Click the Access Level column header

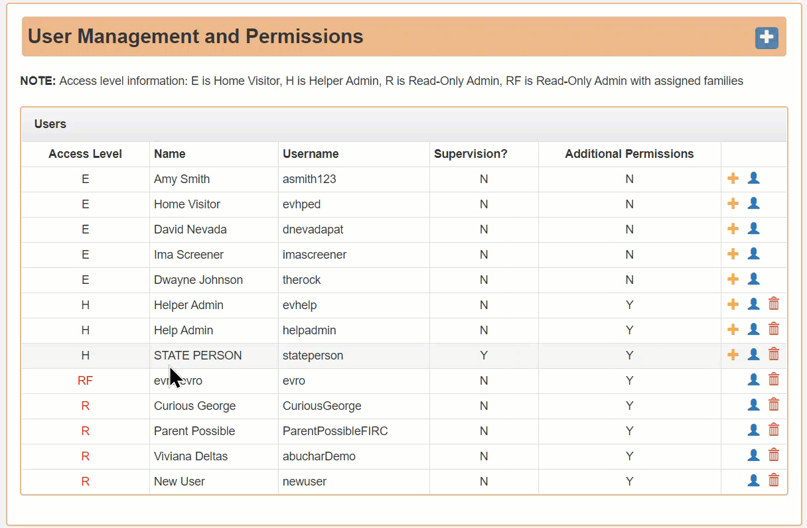86,154
